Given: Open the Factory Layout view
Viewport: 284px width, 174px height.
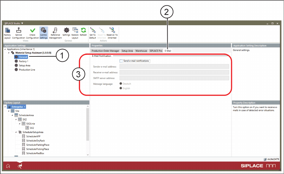Looking at the screenshot, I should [x=7, y=33].
